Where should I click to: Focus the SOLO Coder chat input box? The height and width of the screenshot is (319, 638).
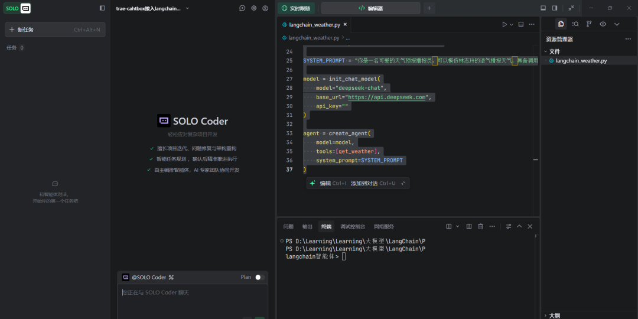tap(193, 301)
